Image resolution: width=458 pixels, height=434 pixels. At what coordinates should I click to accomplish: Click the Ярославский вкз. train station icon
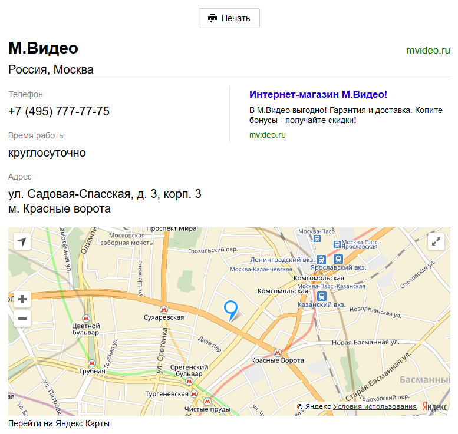pyautogui.click(x=338, y=259)
